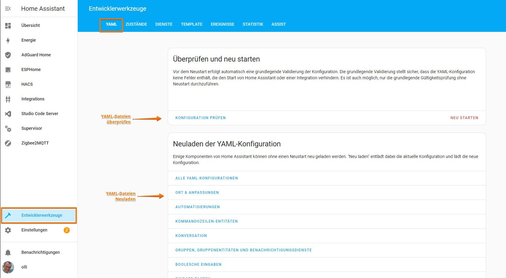Click the olli user avatar
The image size is (506, 278).
[8, 267]
